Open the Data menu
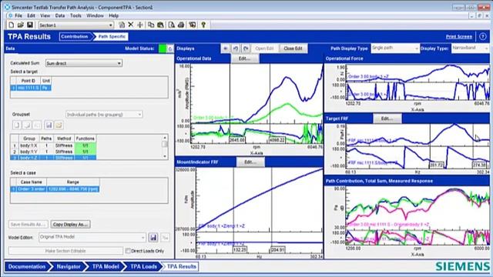493x277 pixels. coord(60,15)
